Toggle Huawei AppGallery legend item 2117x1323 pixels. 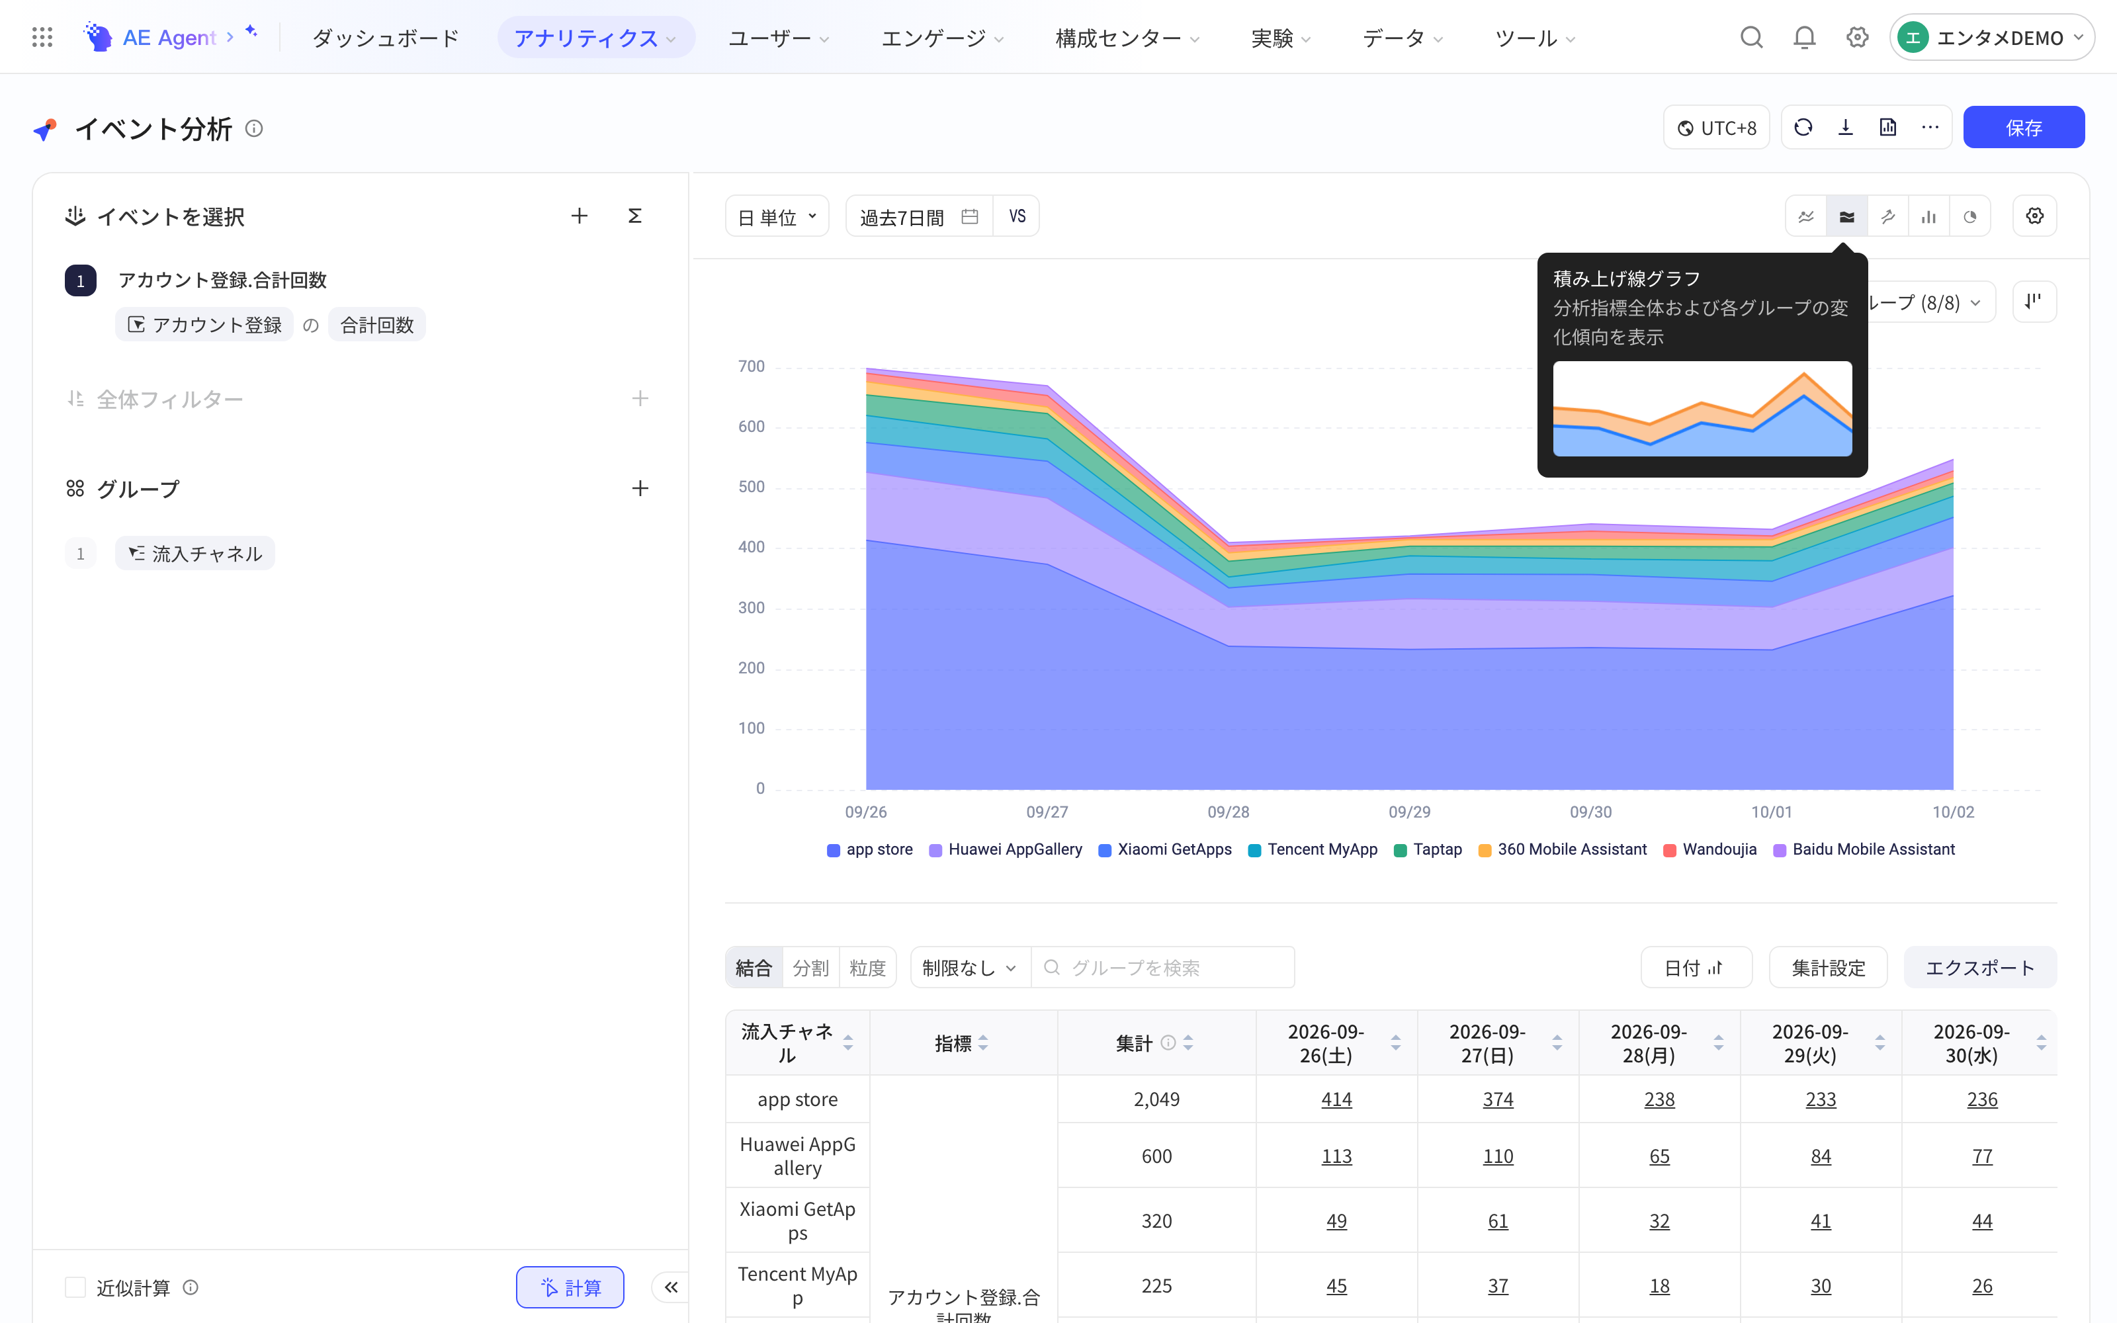tap(1005, 849)
